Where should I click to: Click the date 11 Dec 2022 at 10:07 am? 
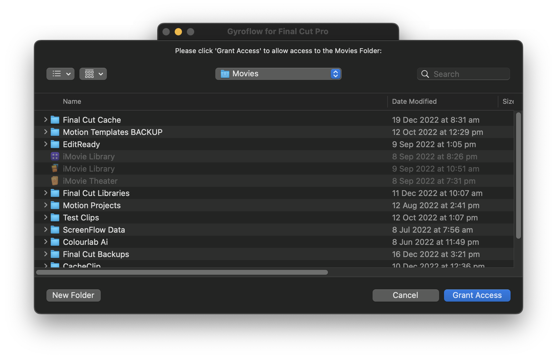[x=437, y=193]
